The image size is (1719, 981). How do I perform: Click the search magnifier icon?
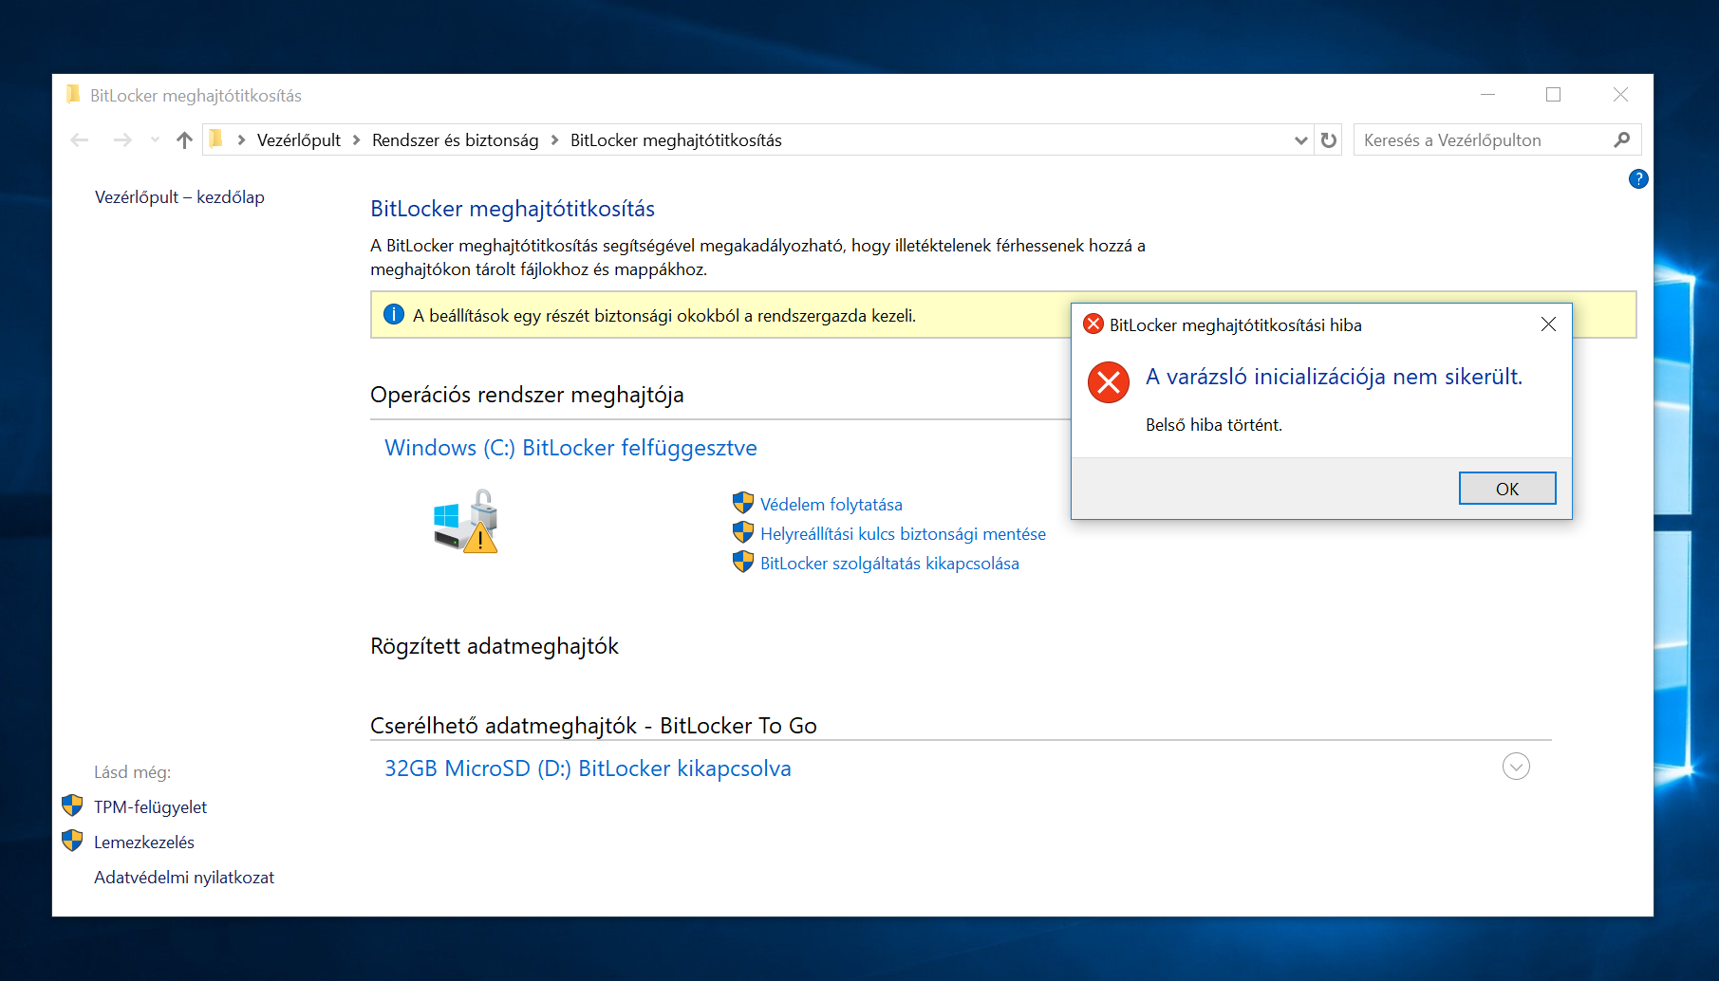[1622, 140]
